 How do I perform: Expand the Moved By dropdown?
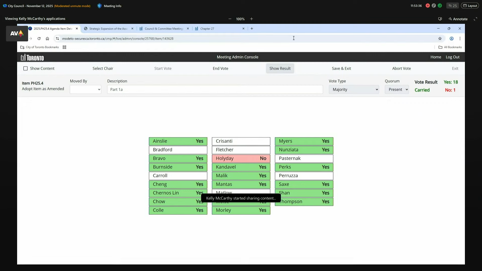85,90
